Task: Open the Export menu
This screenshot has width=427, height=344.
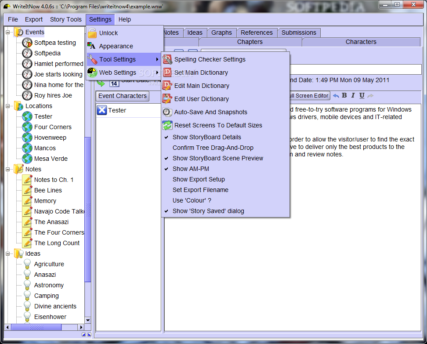Action: [34, 19]
